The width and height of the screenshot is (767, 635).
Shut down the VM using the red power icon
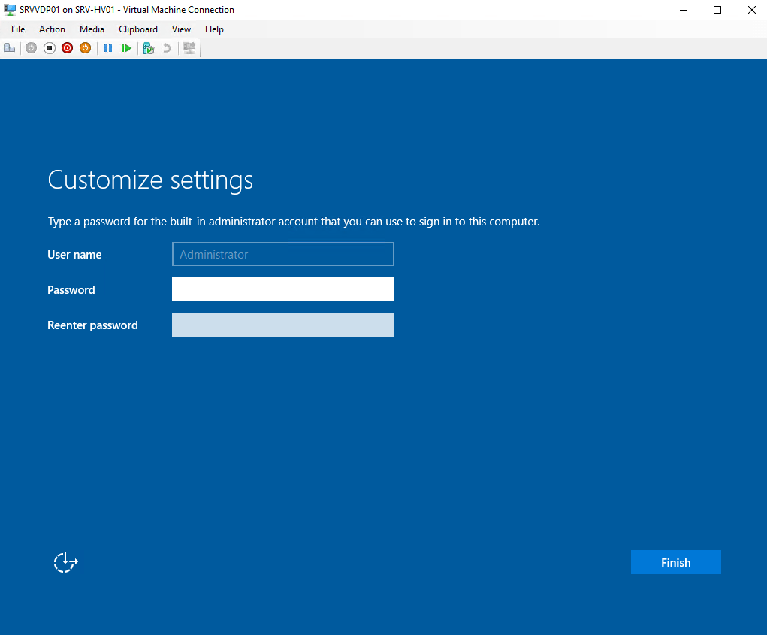(68, 48)
